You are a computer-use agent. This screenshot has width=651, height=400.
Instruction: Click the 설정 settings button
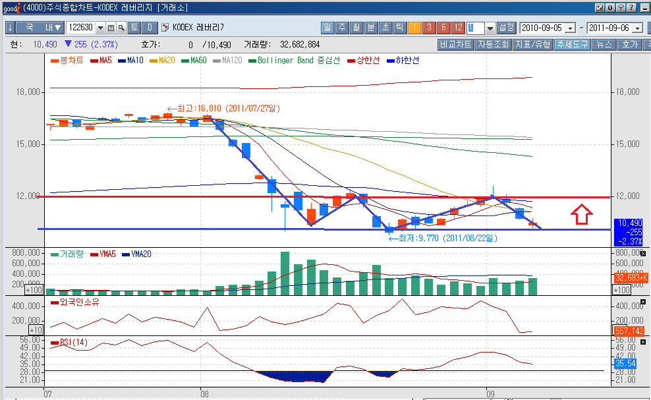coord(506,28)
